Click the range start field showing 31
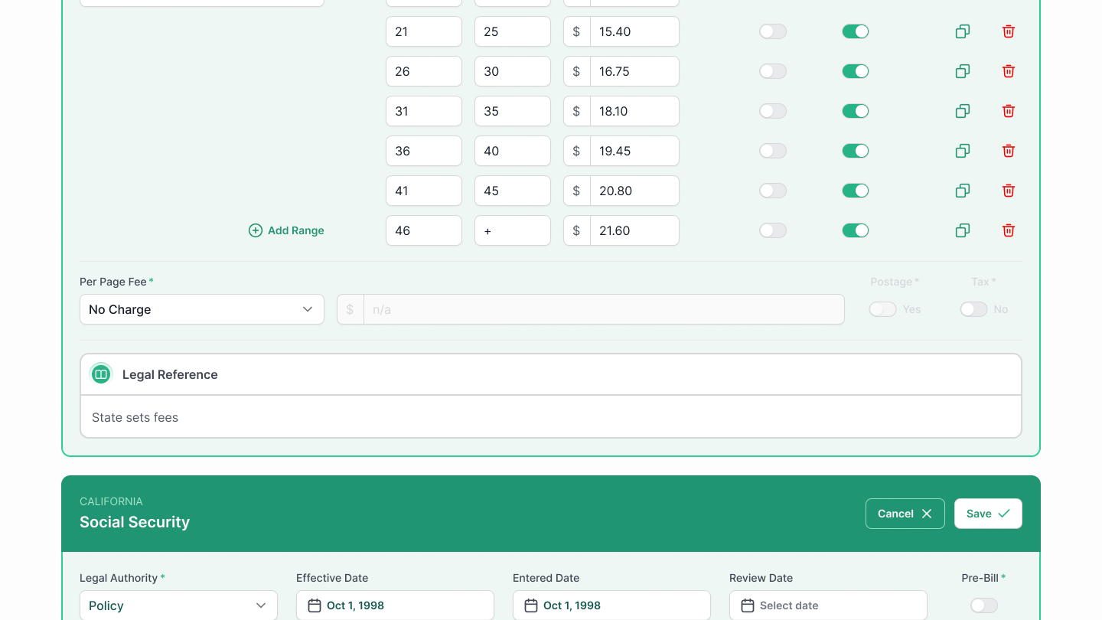This screenshot has height=620, width=1102. pos(424,111)
